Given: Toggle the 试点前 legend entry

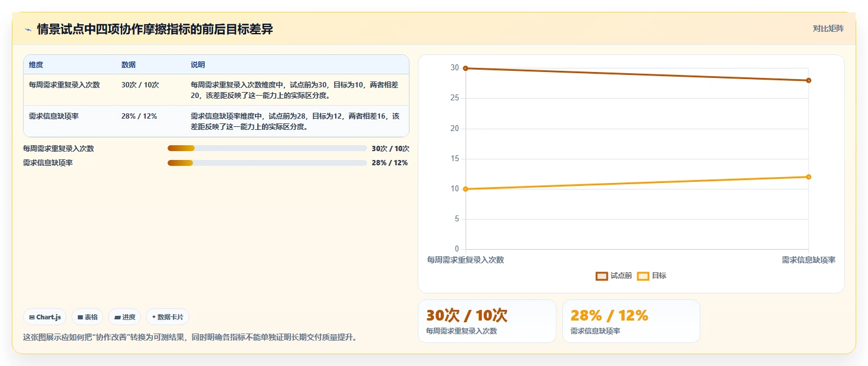Looking at the screenshot, I should [x=614, y=276].
